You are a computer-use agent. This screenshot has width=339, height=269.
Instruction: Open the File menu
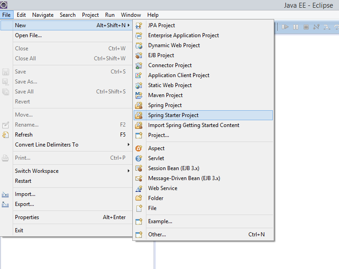(6, 15)
